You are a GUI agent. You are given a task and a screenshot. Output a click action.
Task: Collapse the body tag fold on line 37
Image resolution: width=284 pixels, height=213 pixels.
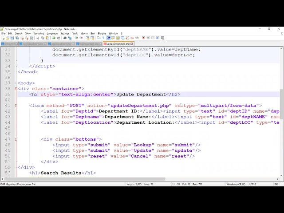pyautogui.click(x=16, y=83)
